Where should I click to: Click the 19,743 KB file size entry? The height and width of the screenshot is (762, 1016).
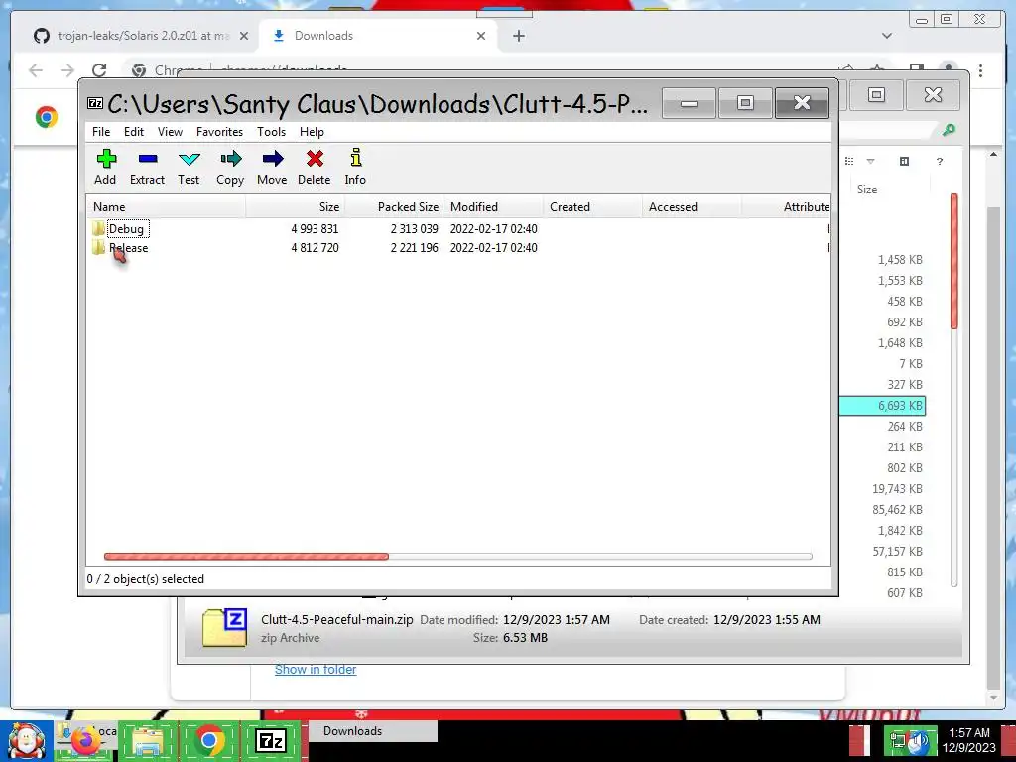point(897,489)
